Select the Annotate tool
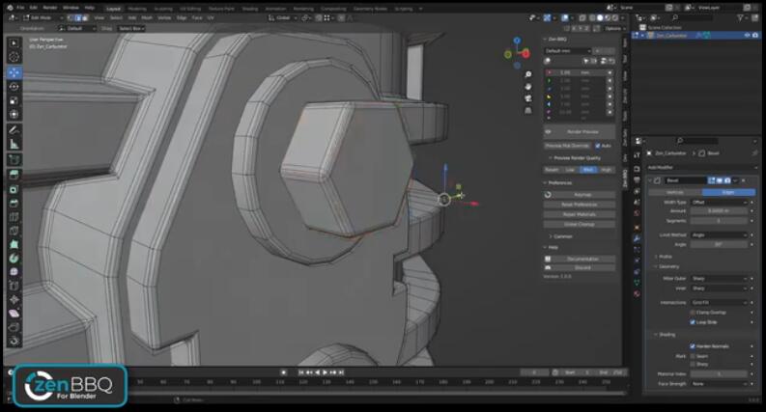Viewport: 766px width, 412px height. coord(14,130)
